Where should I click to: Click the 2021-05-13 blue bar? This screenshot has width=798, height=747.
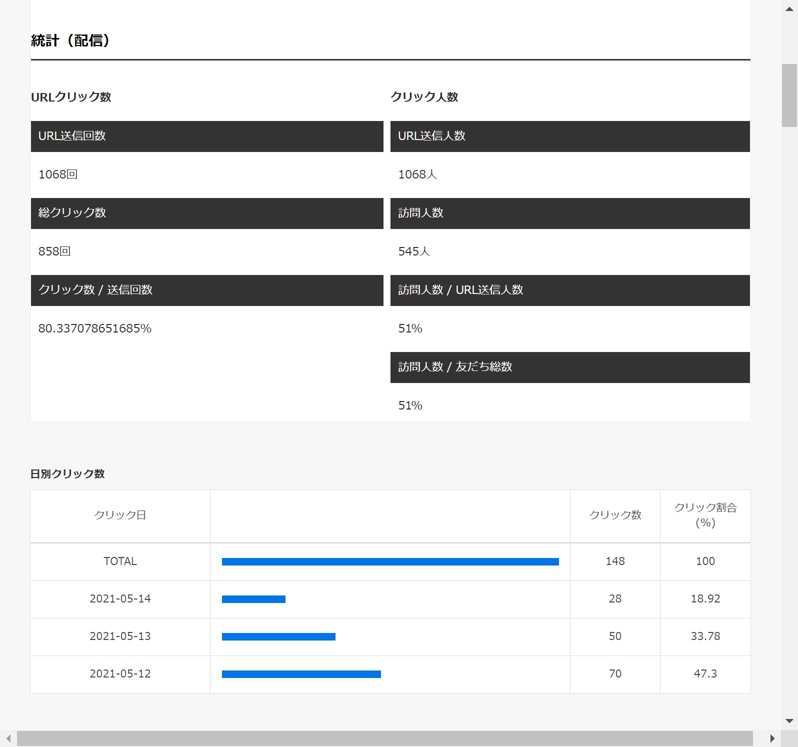[278, 637]
